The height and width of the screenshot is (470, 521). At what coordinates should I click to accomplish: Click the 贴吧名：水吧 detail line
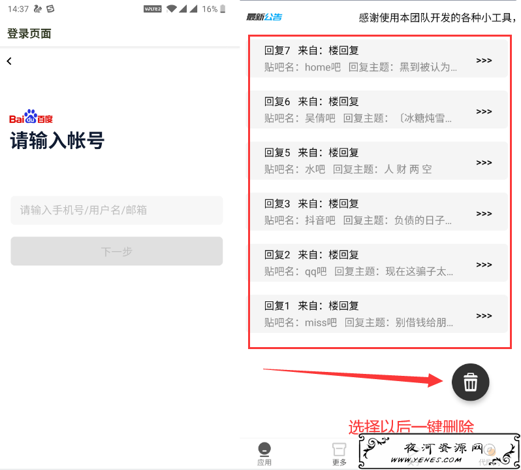[348, 169]
